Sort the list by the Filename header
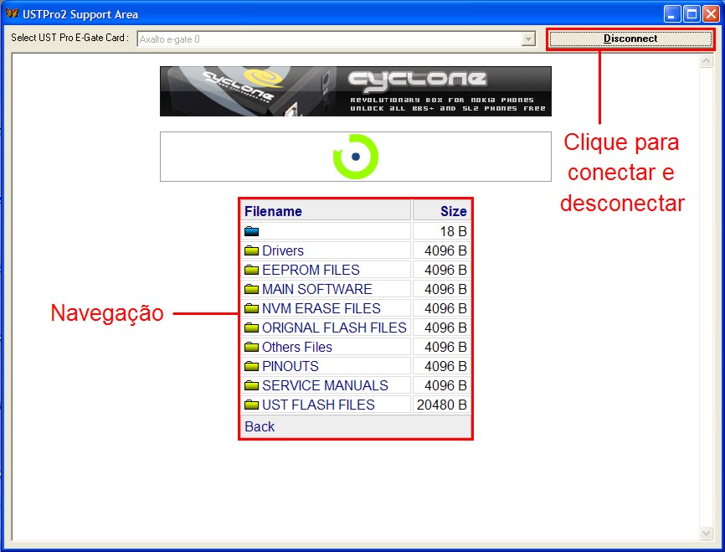The image size is (725, 552). click(x=273, y=211)
